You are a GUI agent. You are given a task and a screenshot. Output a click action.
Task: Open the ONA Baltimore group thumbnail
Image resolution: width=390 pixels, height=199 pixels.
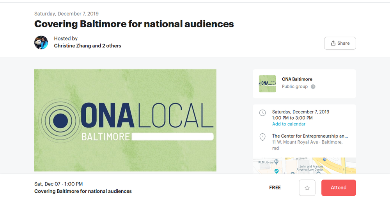pyautogui.click(x=268, y=84)
